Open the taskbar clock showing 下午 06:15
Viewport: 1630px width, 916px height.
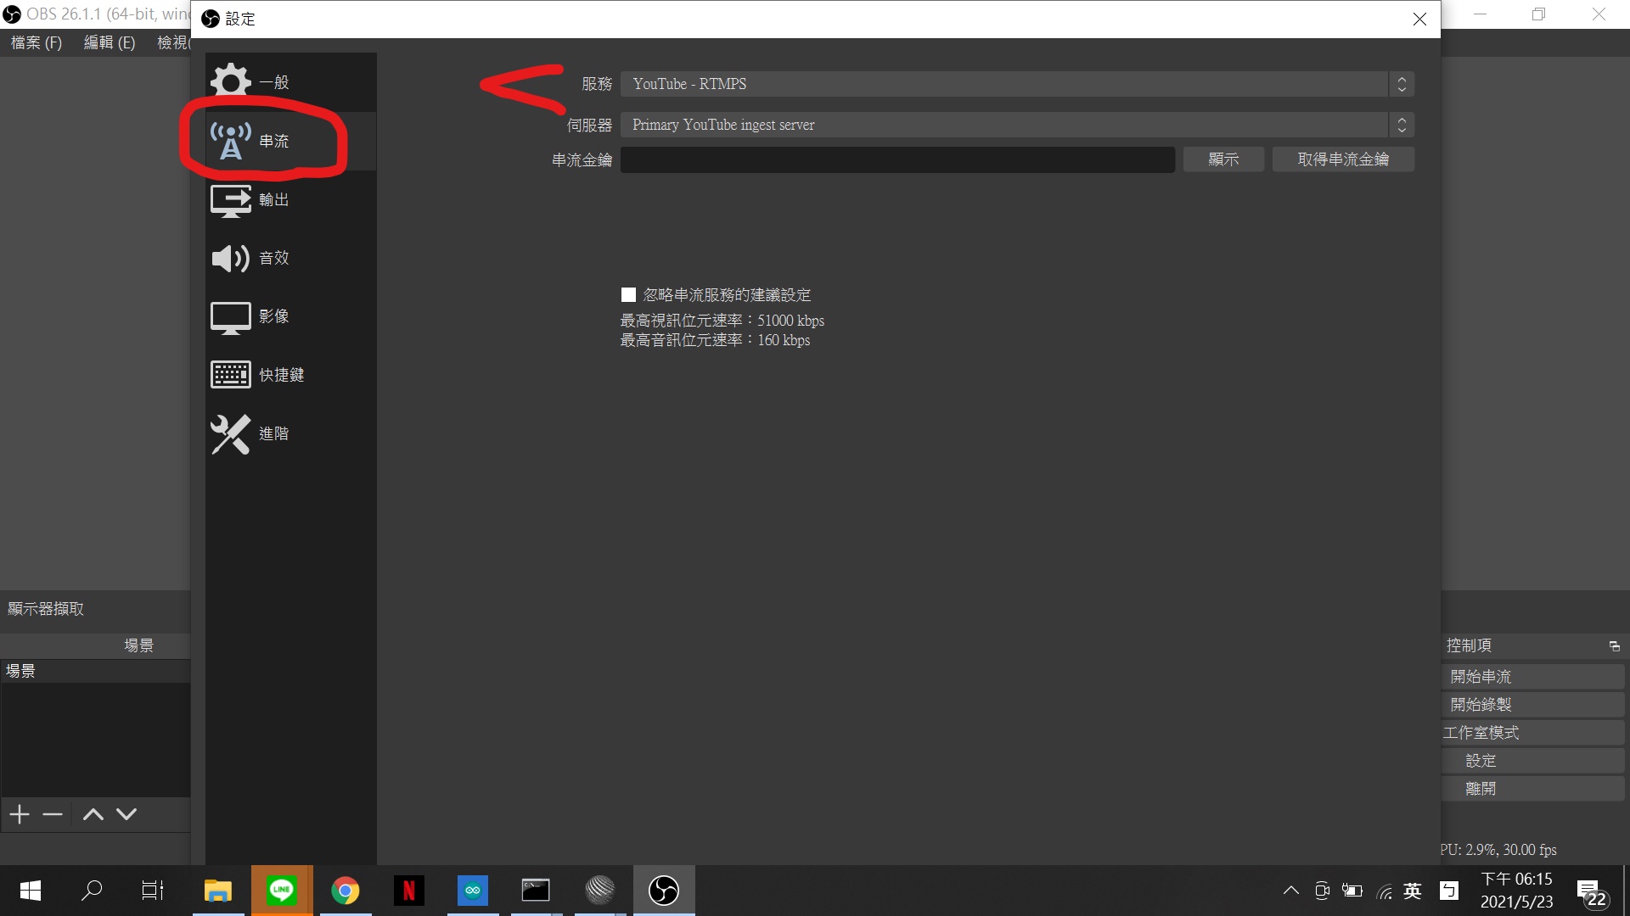tap(1517, 891)
